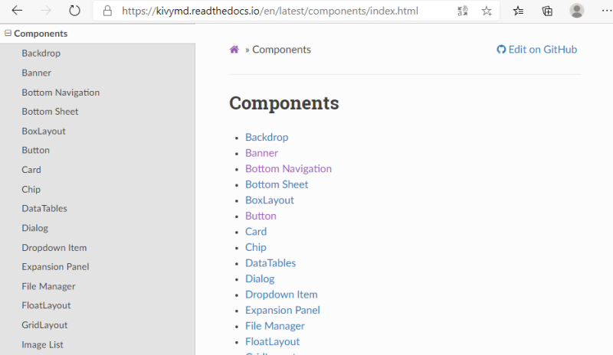This screenshot has height=355, width=613.
Task: Go back using the browser back arrow
Action: [17, 11]
